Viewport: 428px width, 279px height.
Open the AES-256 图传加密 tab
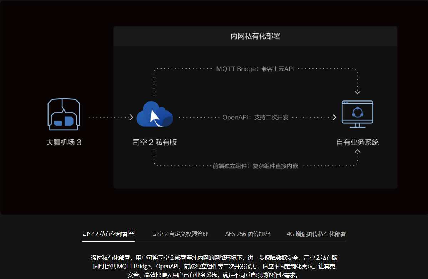coord(248,234)
